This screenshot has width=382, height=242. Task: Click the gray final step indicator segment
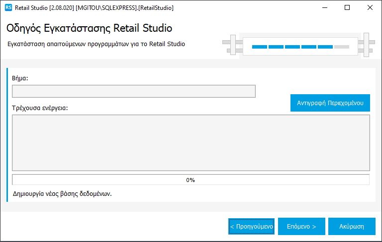pyautogui.click(x=342, y=47)
